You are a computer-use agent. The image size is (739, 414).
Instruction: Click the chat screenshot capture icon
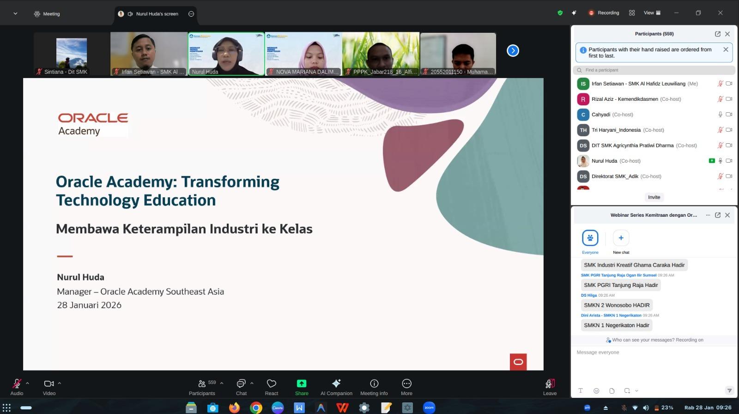(627, 390)
